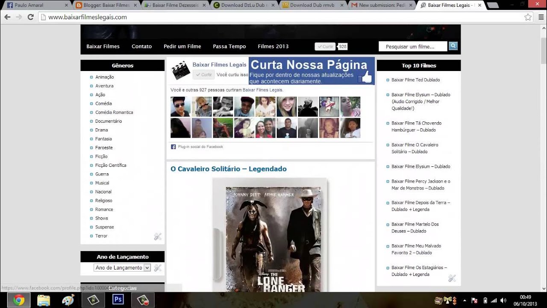The width and height of the screenshot is (547, 308).
Task: Switch to the Baixar Filme Dezesseis tab
Action: [x=174, y=6]
